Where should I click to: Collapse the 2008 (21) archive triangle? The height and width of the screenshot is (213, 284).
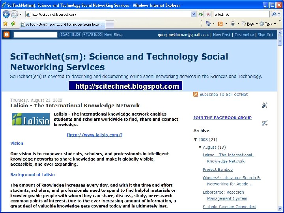pos(195,139)
